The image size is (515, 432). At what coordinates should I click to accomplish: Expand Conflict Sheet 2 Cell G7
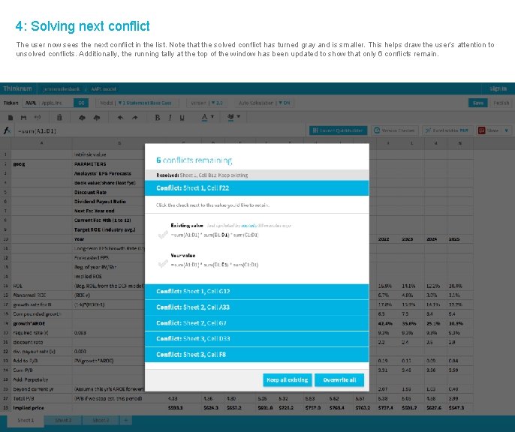coord(257,323)
